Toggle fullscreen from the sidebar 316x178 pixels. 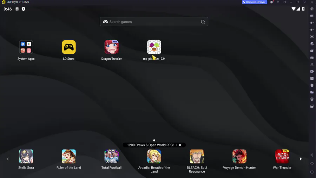[312, 37]
